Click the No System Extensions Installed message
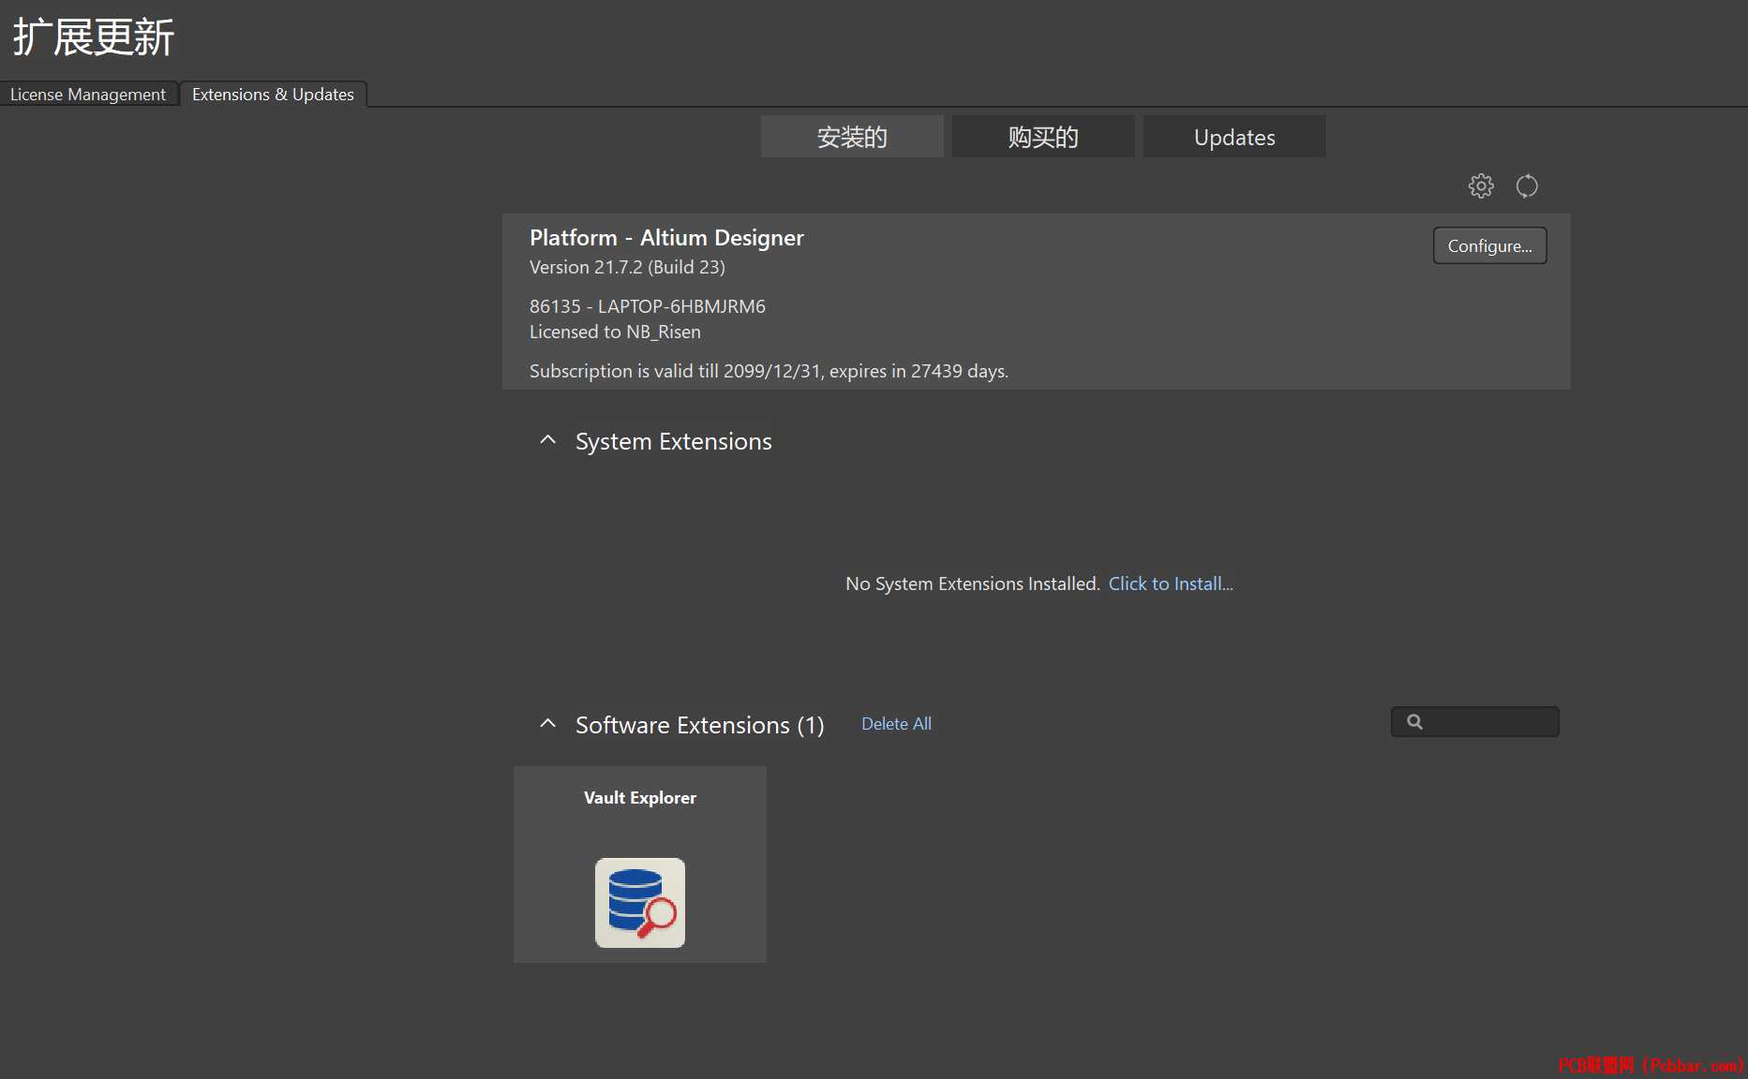This screenshot has height=1079, width=1748. coord(972,584)
